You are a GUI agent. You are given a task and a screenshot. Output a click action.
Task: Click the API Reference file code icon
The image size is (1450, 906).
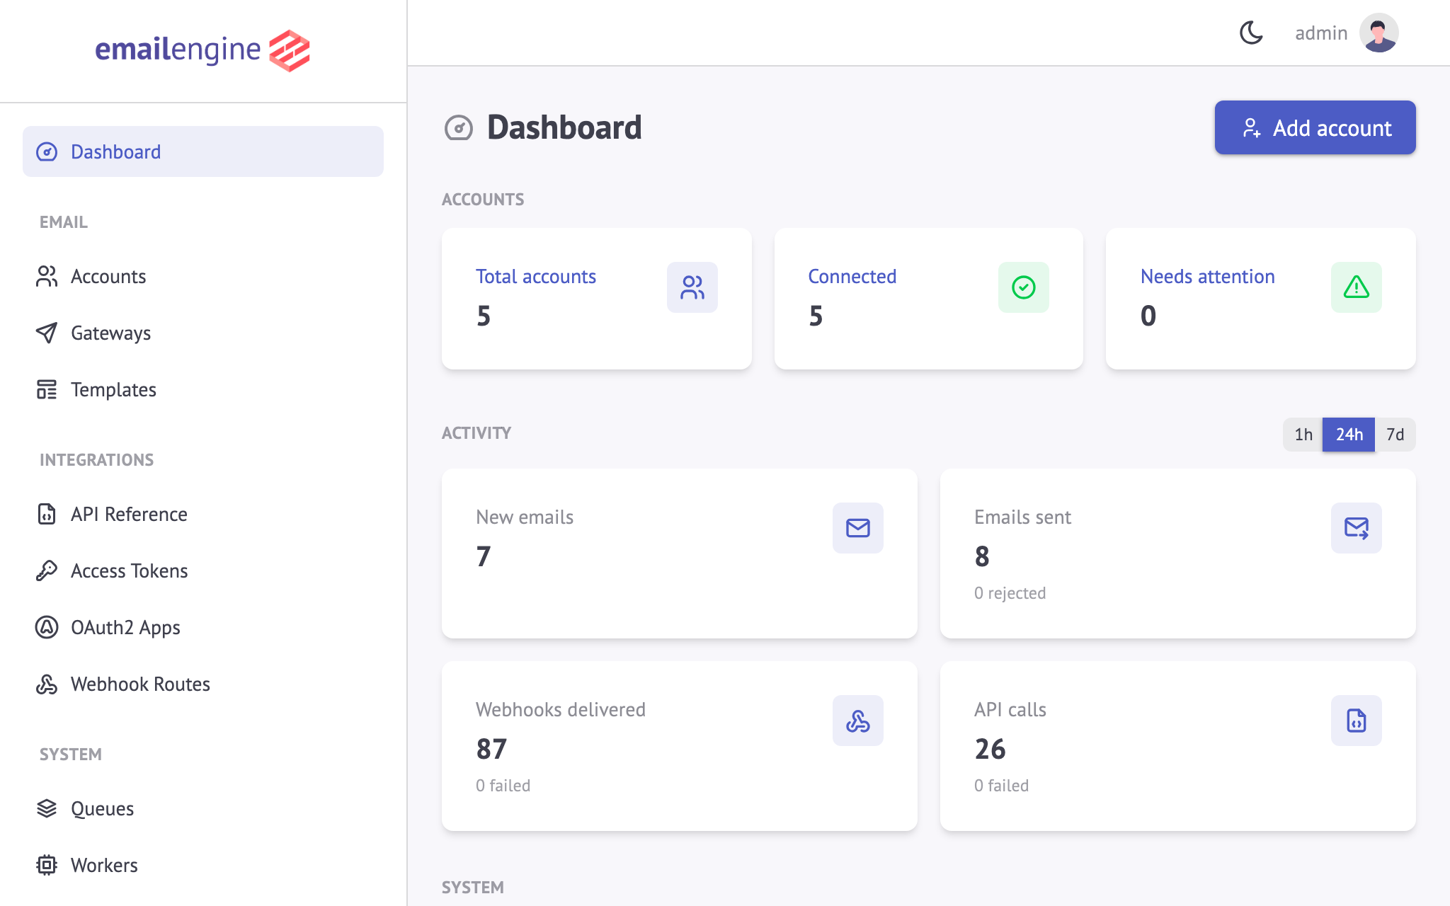click(x=47, y=514)
